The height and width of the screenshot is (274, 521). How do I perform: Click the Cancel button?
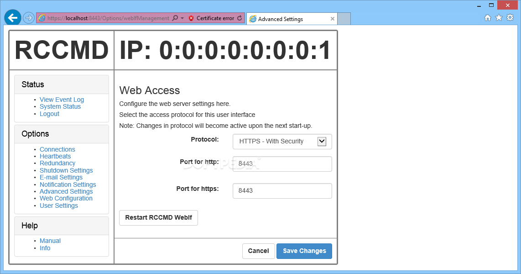point(259,251)
